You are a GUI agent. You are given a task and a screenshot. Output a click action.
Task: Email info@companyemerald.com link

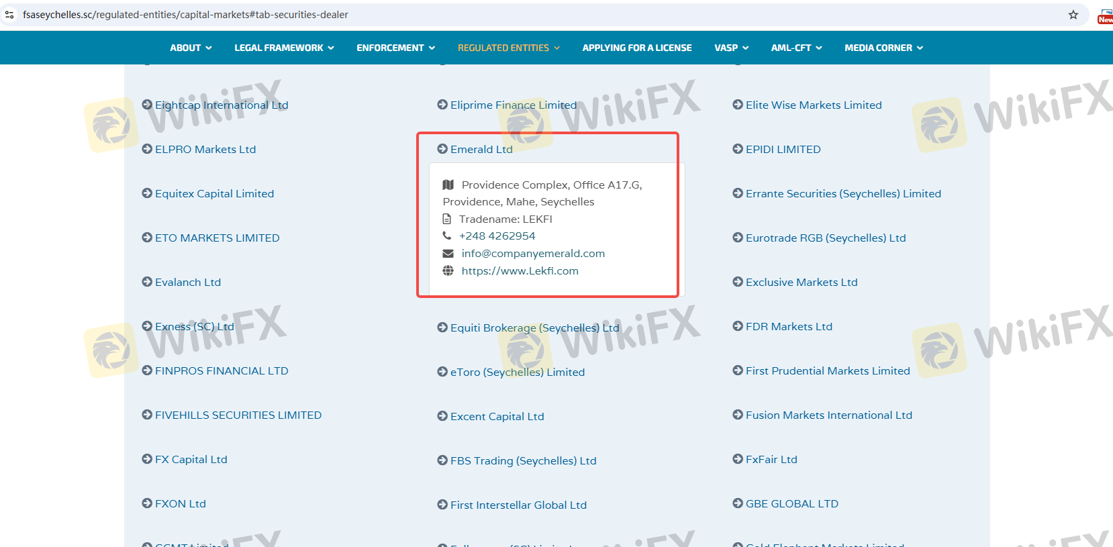click(533, 254)
